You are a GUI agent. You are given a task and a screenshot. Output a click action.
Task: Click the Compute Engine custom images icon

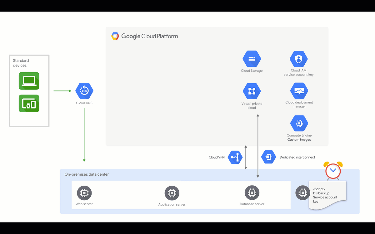(299, 123)
